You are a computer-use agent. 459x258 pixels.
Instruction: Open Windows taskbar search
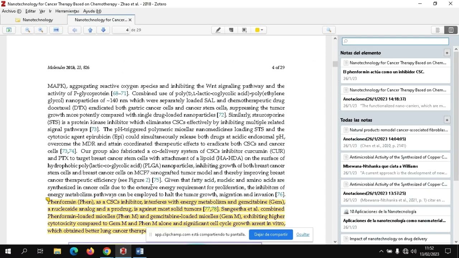pyautogui.click(x=24, y=251)
